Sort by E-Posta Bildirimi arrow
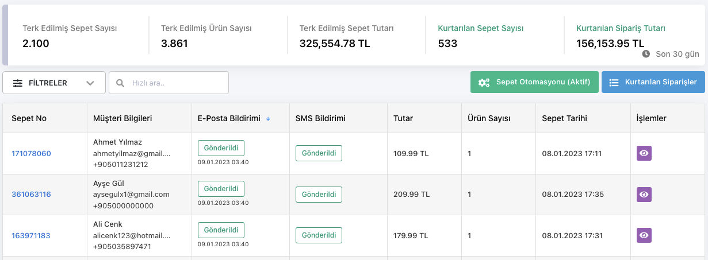Image resolution: width=708 pixels, height=260 pixels. (268, 119)
